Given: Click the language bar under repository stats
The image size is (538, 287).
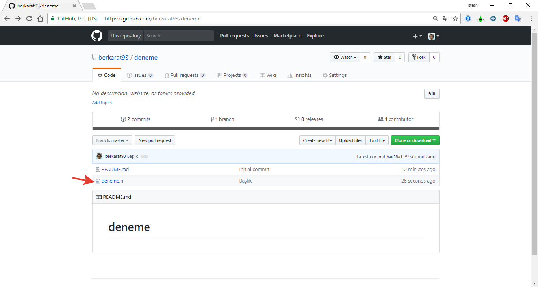Looking at the screenshot, I should coord(266,128).
